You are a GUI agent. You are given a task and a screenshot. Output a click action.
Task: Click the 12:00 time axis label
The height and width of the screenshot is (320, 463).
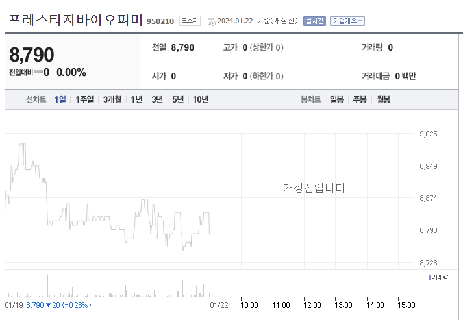click(312, 305)
